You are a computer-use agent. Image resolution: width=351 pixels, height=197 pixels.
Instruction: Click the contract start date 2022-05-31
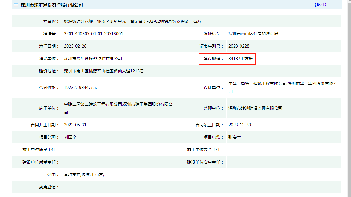[75, 125]
